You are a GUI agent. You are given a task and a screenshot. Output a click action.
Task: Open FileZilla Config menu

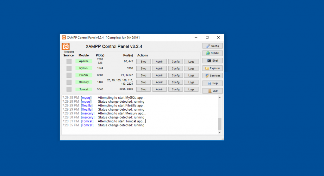point(175,75)
